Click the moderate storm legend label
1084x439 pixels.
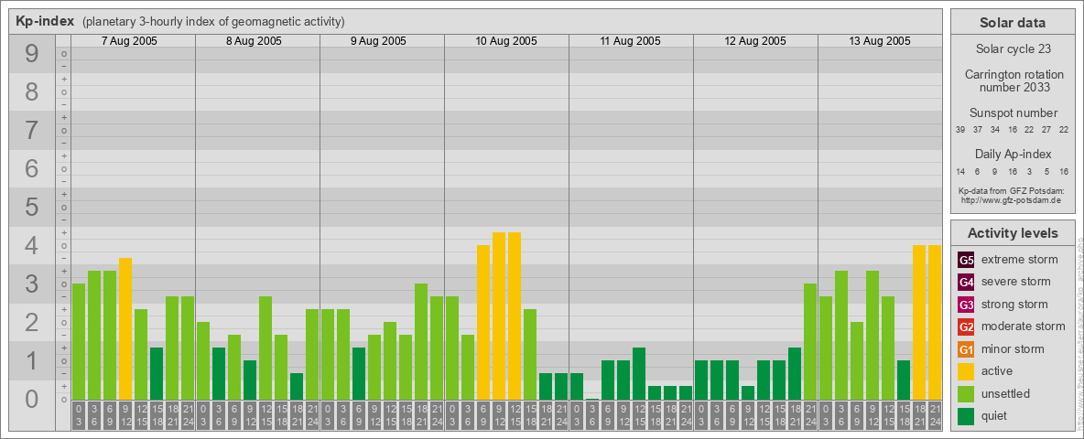(x=1024, y=327)
